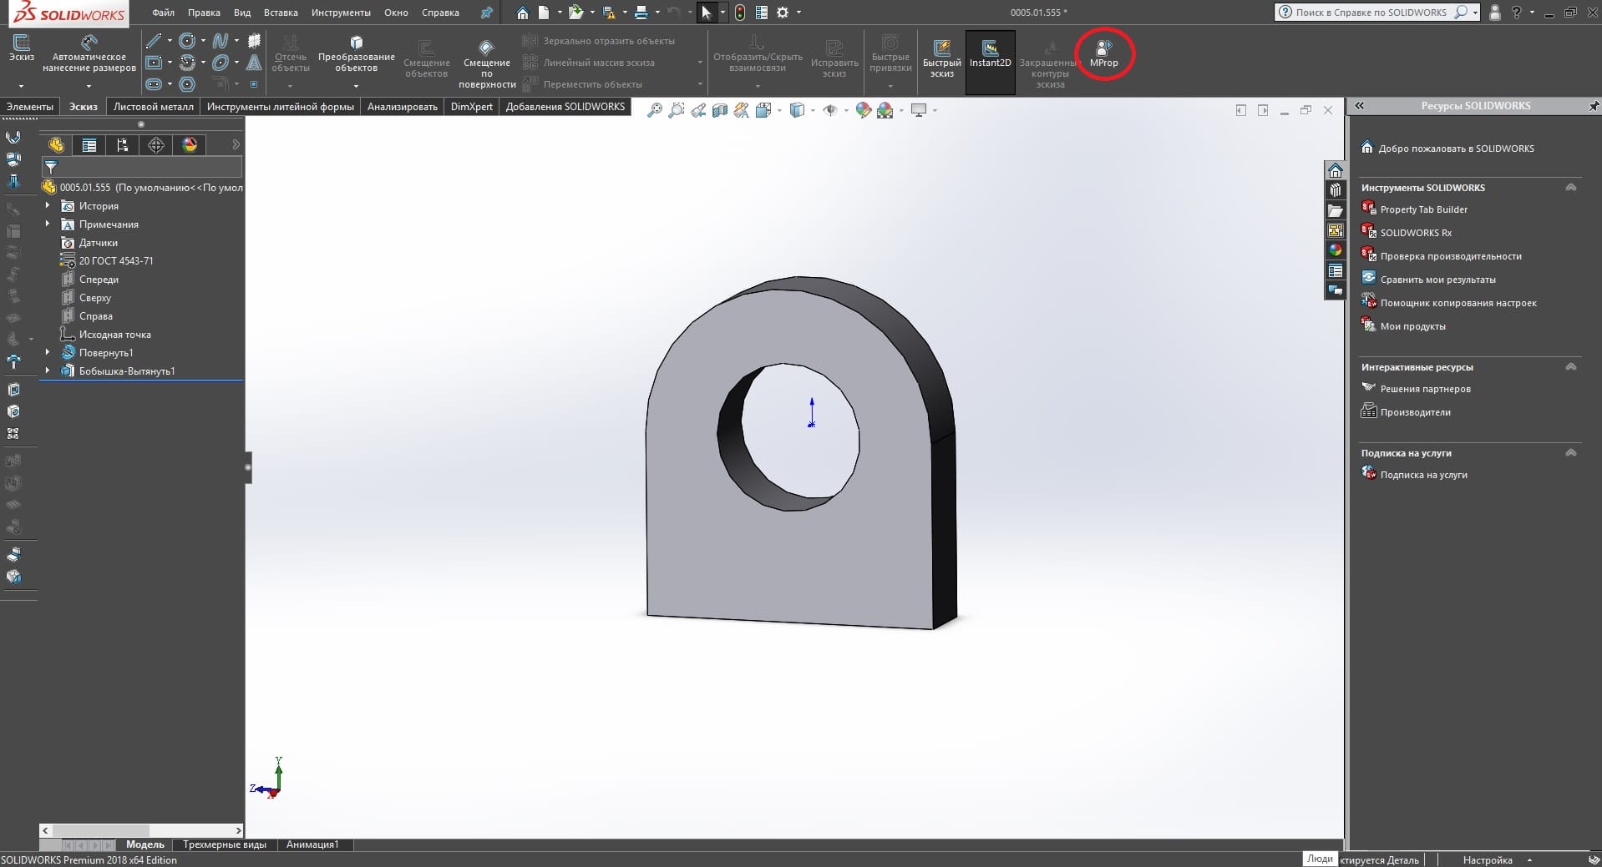Collapse the Инструменты SOLIDWORKS section
The width and height of the screenshot is (1602, 867).
tap(1570, 188)
